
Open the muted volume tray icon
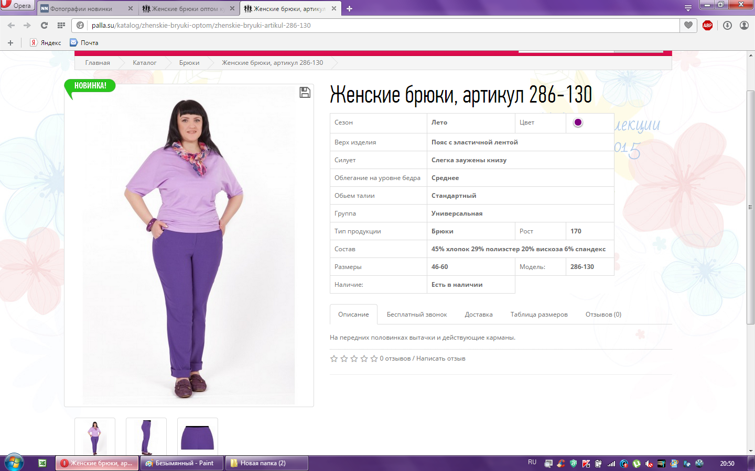click(649, 463)
